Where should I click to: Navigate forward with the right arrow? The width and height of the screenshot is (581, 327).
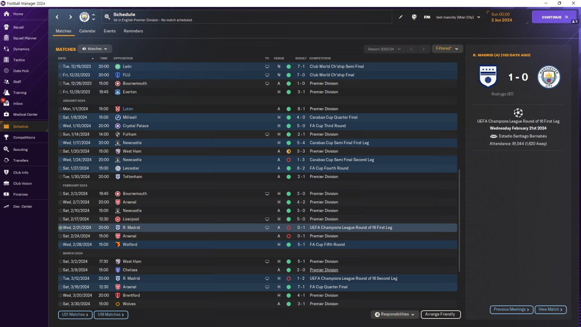[70, 17]
